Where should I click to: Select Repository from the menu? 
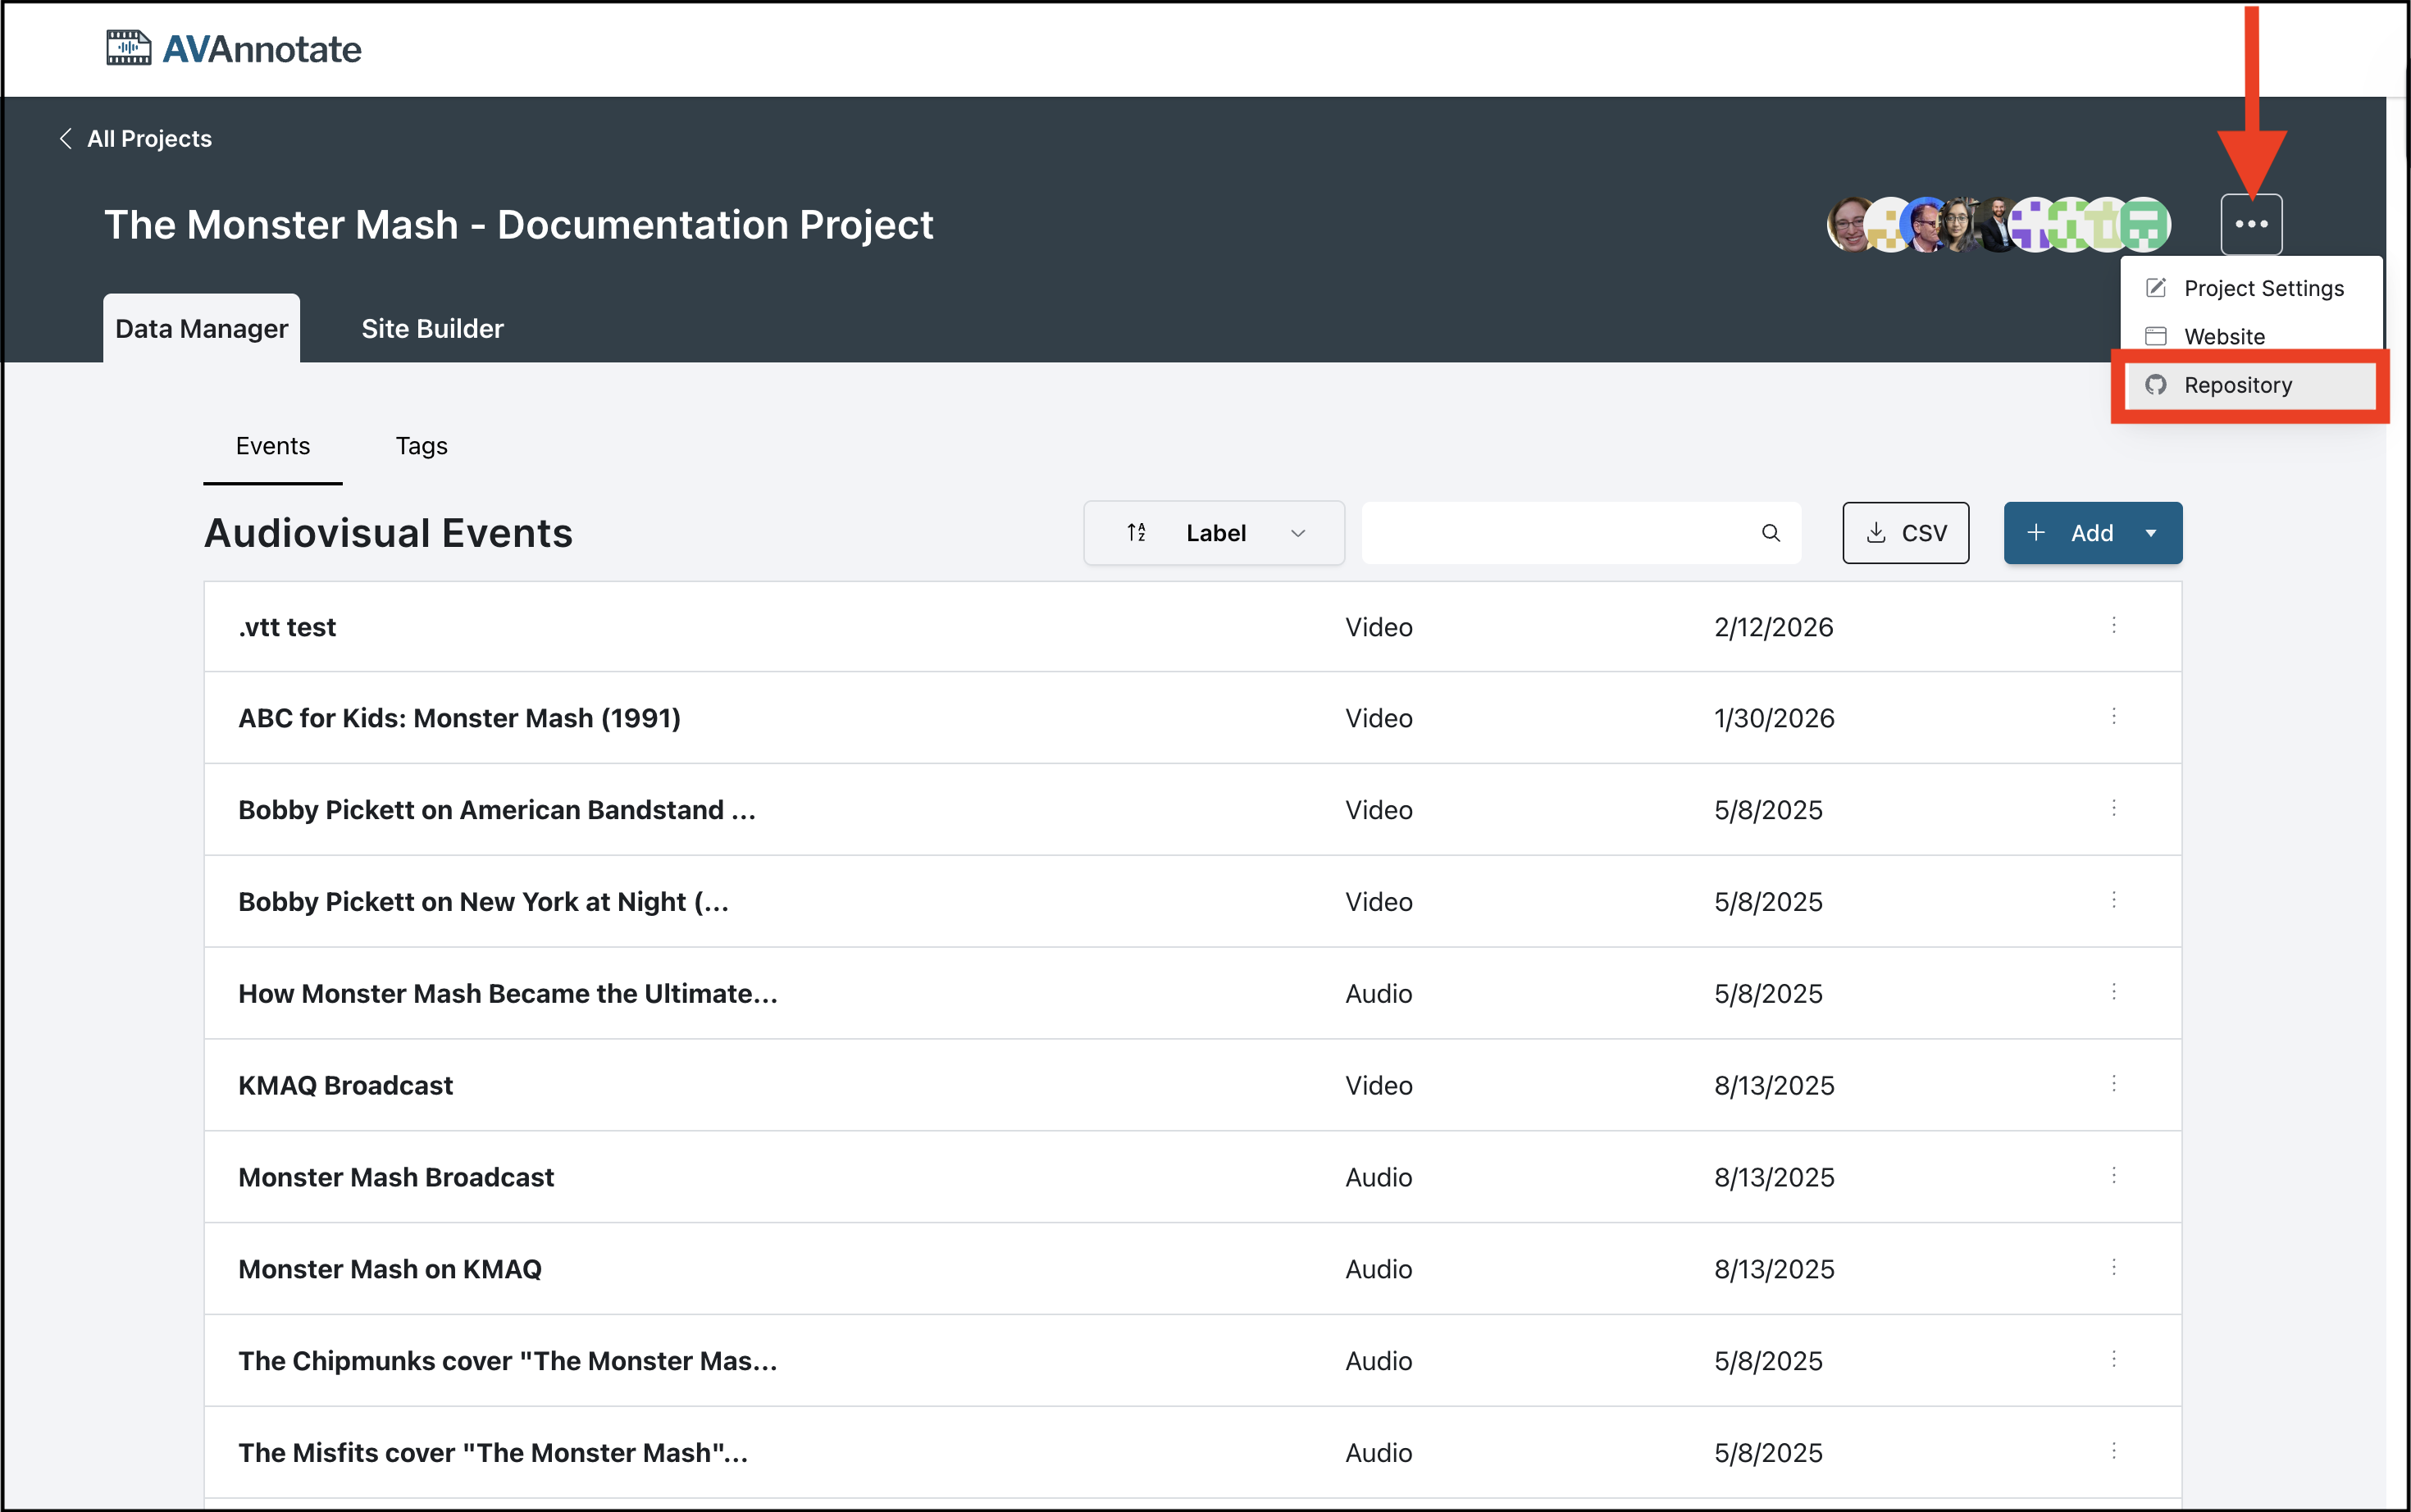pyautogui.click(x=2237, y=385)
